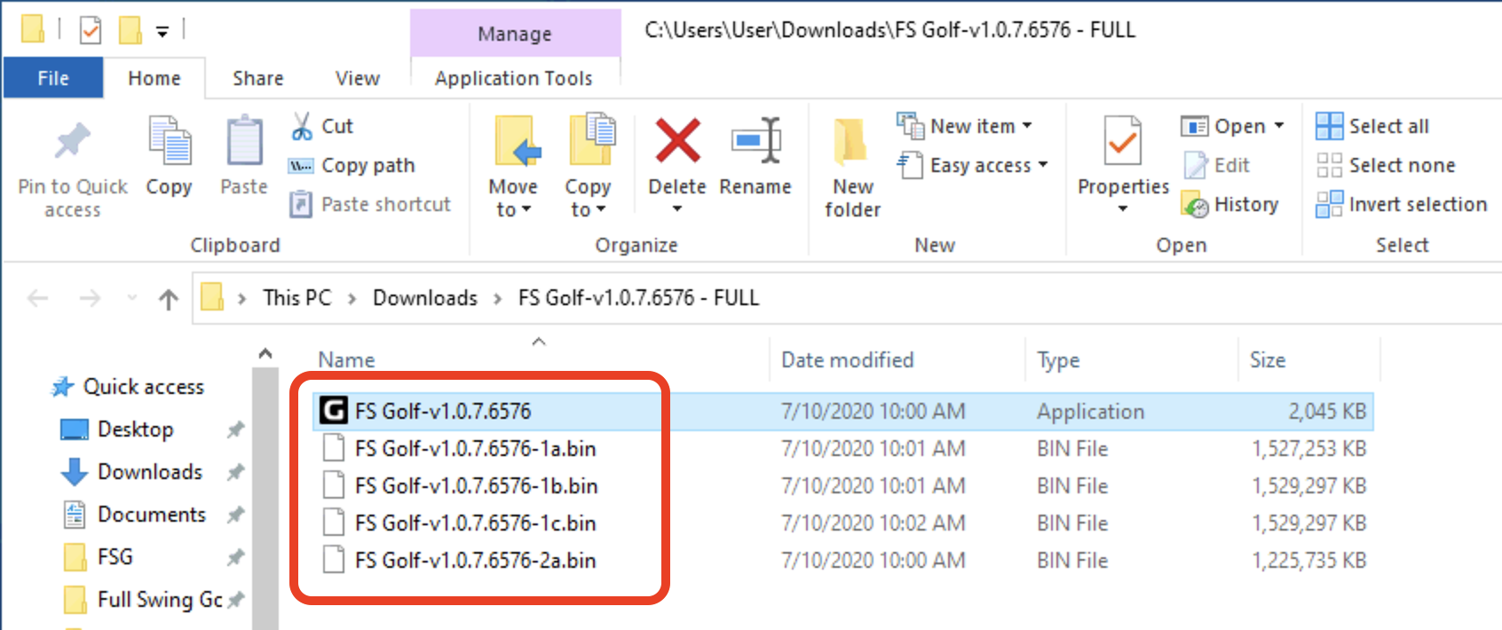Screen dimensions: 1502x630
Task: Click the New folder icon in title bar
Action: pos(130,30)
